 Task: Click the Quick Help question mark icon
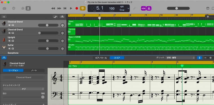pyautogui.click(x=14, y=8)
